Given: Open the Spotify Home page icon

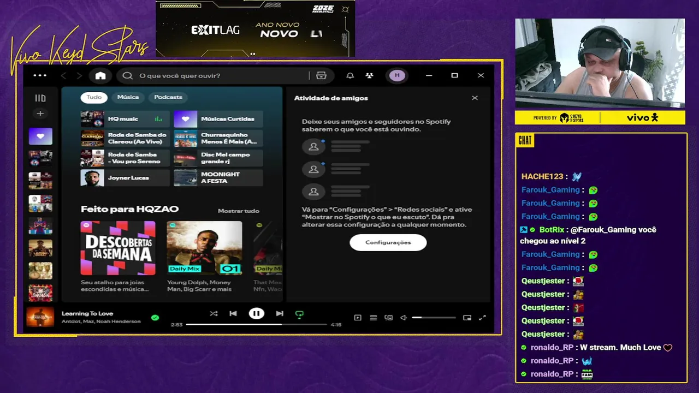Looking at the screenshot, I should 100,75.
